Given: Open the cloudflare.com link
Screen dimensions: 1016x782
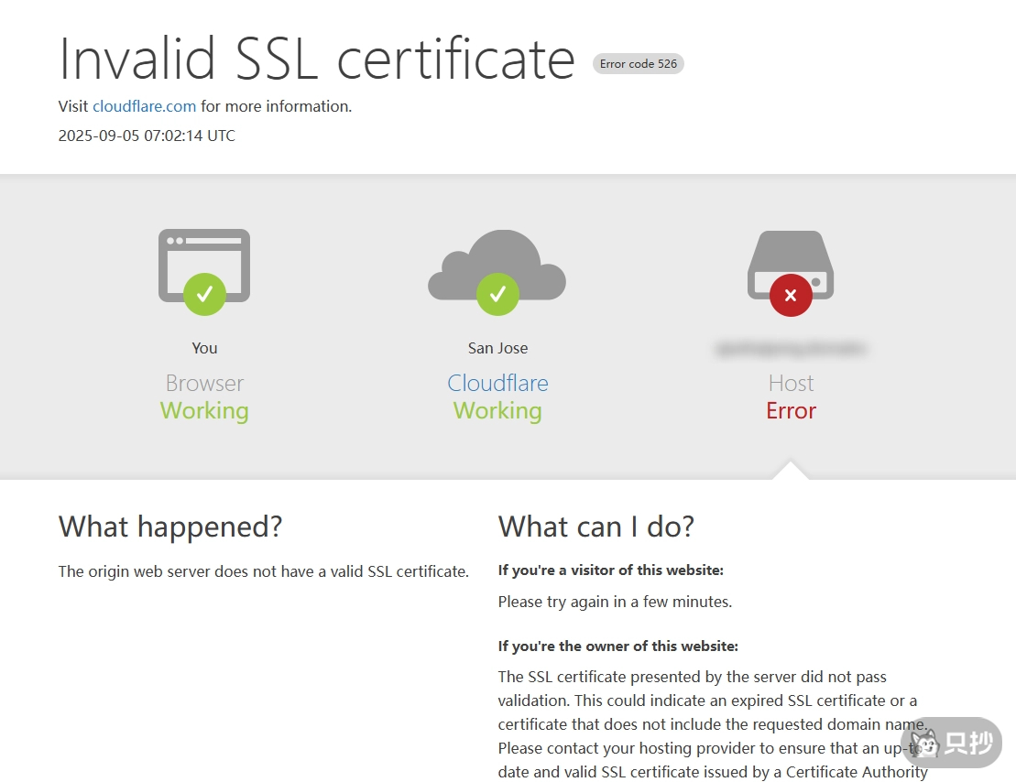Looking at the screenshot, I should (x=144, y=106).
